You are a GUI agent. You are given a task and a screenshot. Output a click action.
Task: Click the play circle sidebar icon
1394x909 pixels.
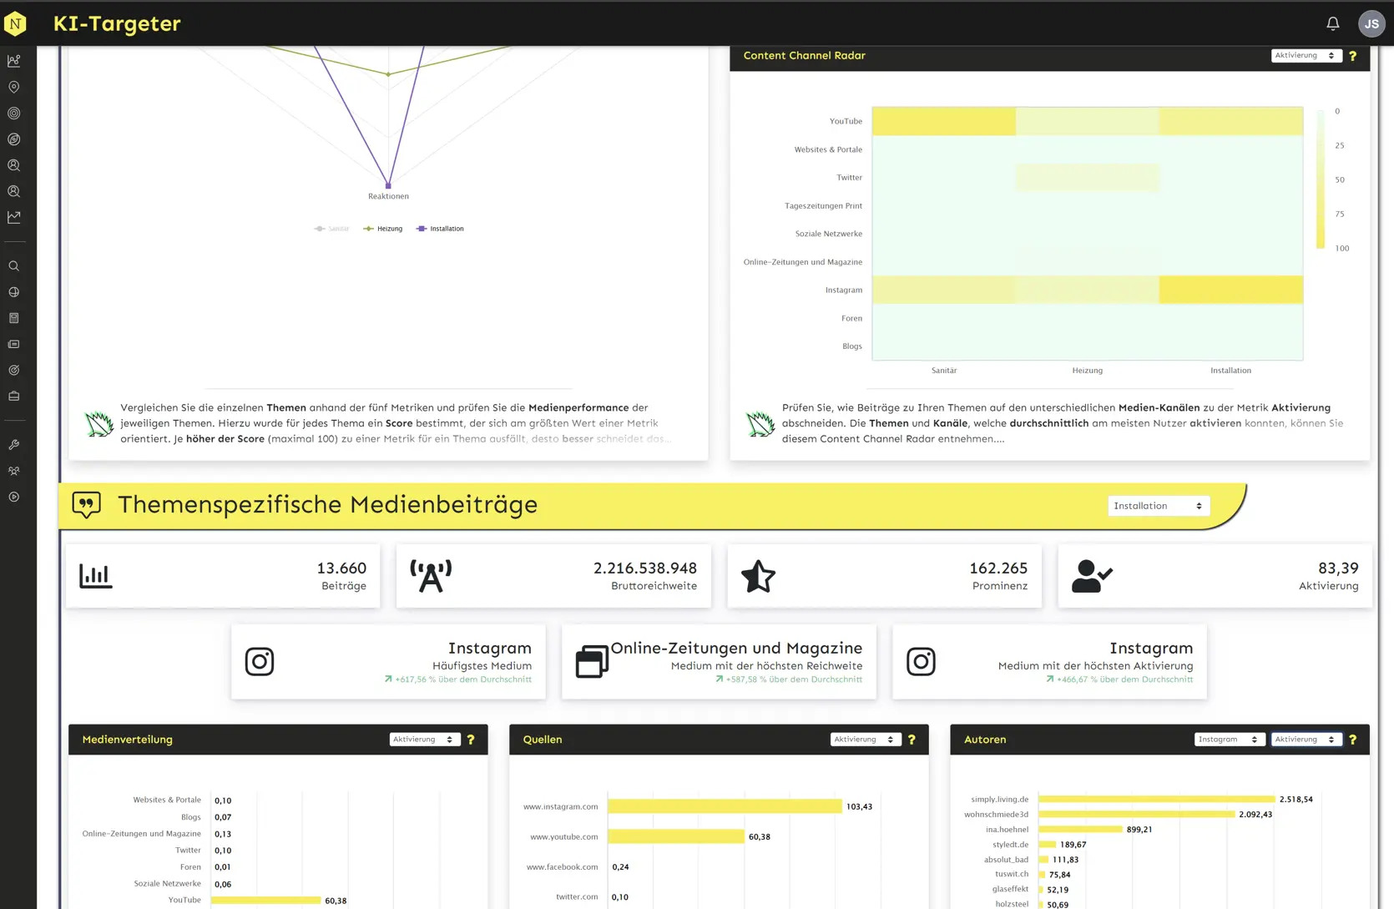point(14,497)
